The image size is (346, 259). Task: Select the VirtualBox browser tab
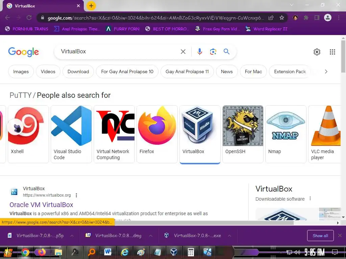click(43, 6)
